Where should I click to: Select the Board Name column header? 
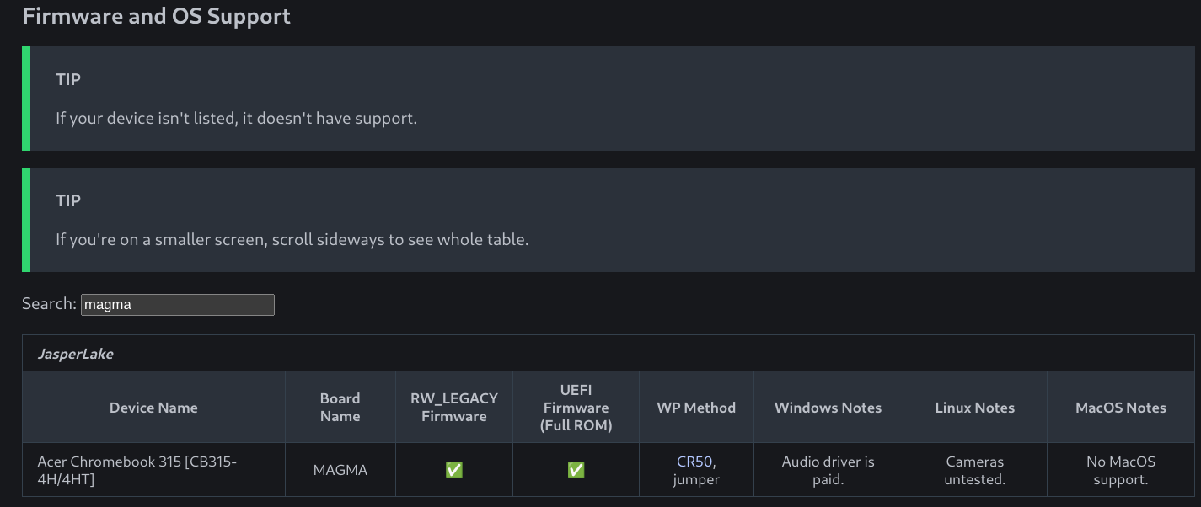pos(340,408)
